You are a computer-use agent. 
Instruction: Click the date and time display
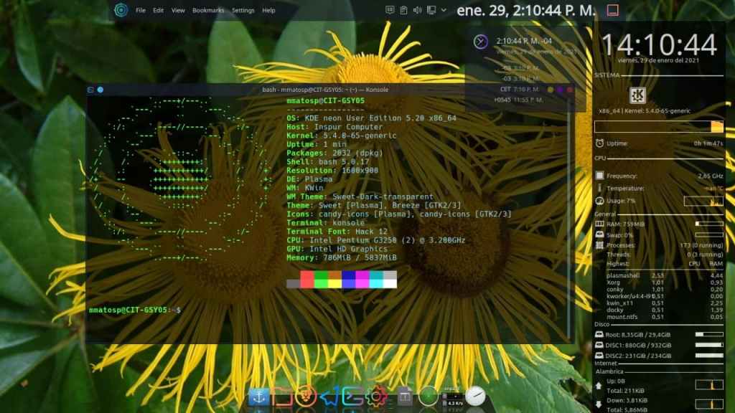[x=526, y=10]
